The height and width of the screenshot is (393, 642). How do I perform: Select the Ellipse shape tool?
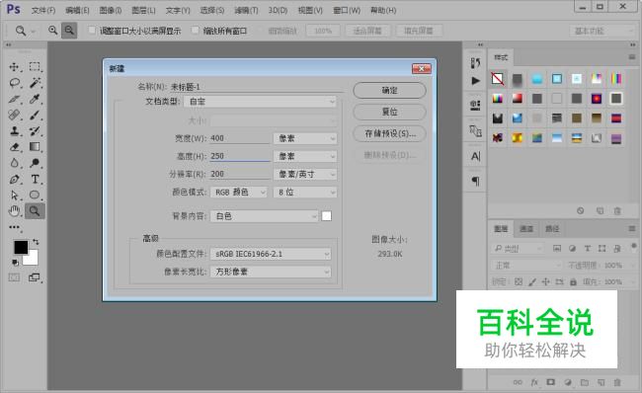point(35,196)
